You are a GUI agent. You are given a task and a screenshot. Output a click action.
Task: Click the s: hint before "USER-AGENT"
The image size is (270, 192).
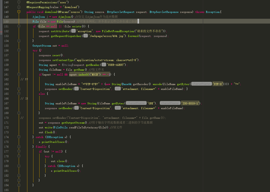pos(104,65)
